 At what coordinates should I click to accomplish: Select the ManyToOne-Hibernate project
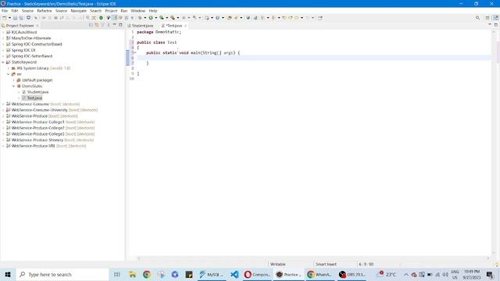31,38
